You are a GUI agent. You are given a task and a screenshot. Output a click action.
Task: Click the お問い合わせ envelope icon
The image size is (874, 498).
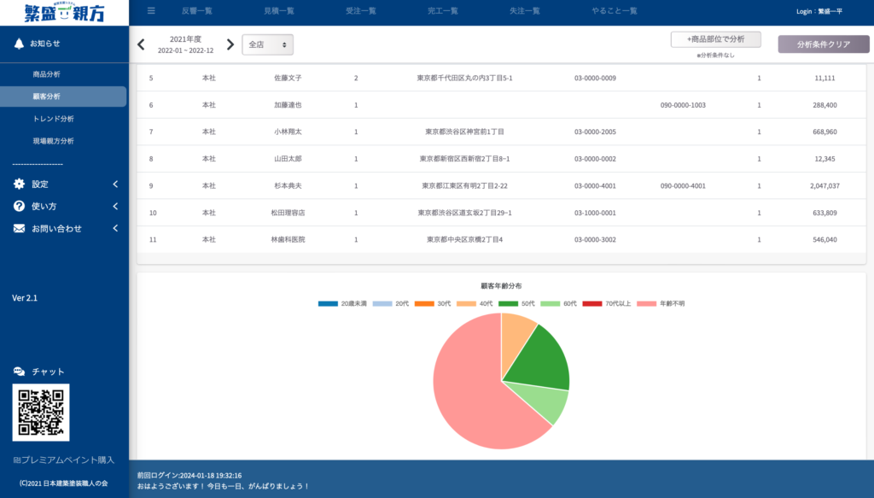coord(19,229)
